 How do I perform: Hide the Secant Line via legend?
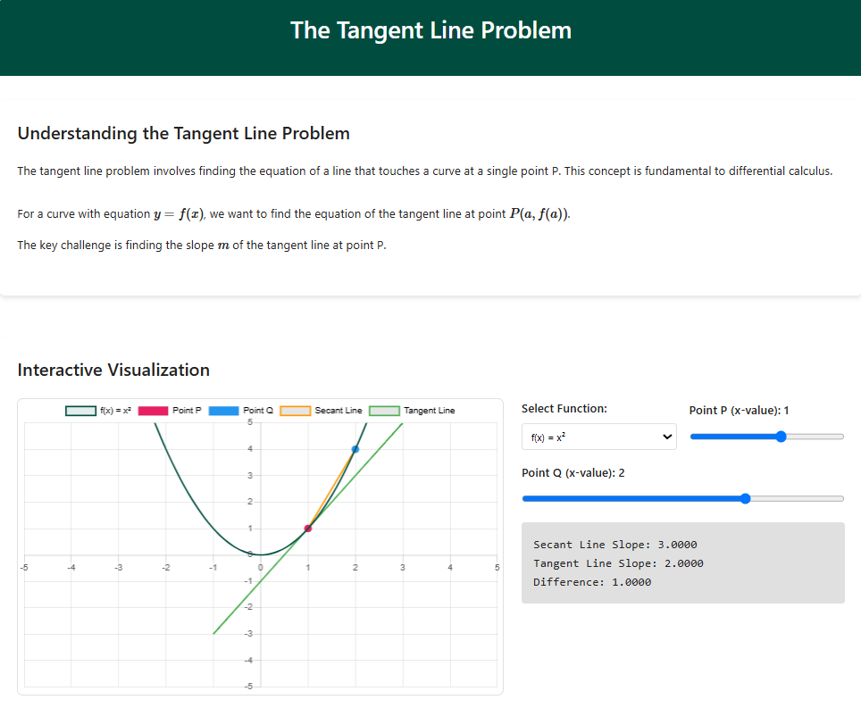pyautogui.click(x=322, y=411)
